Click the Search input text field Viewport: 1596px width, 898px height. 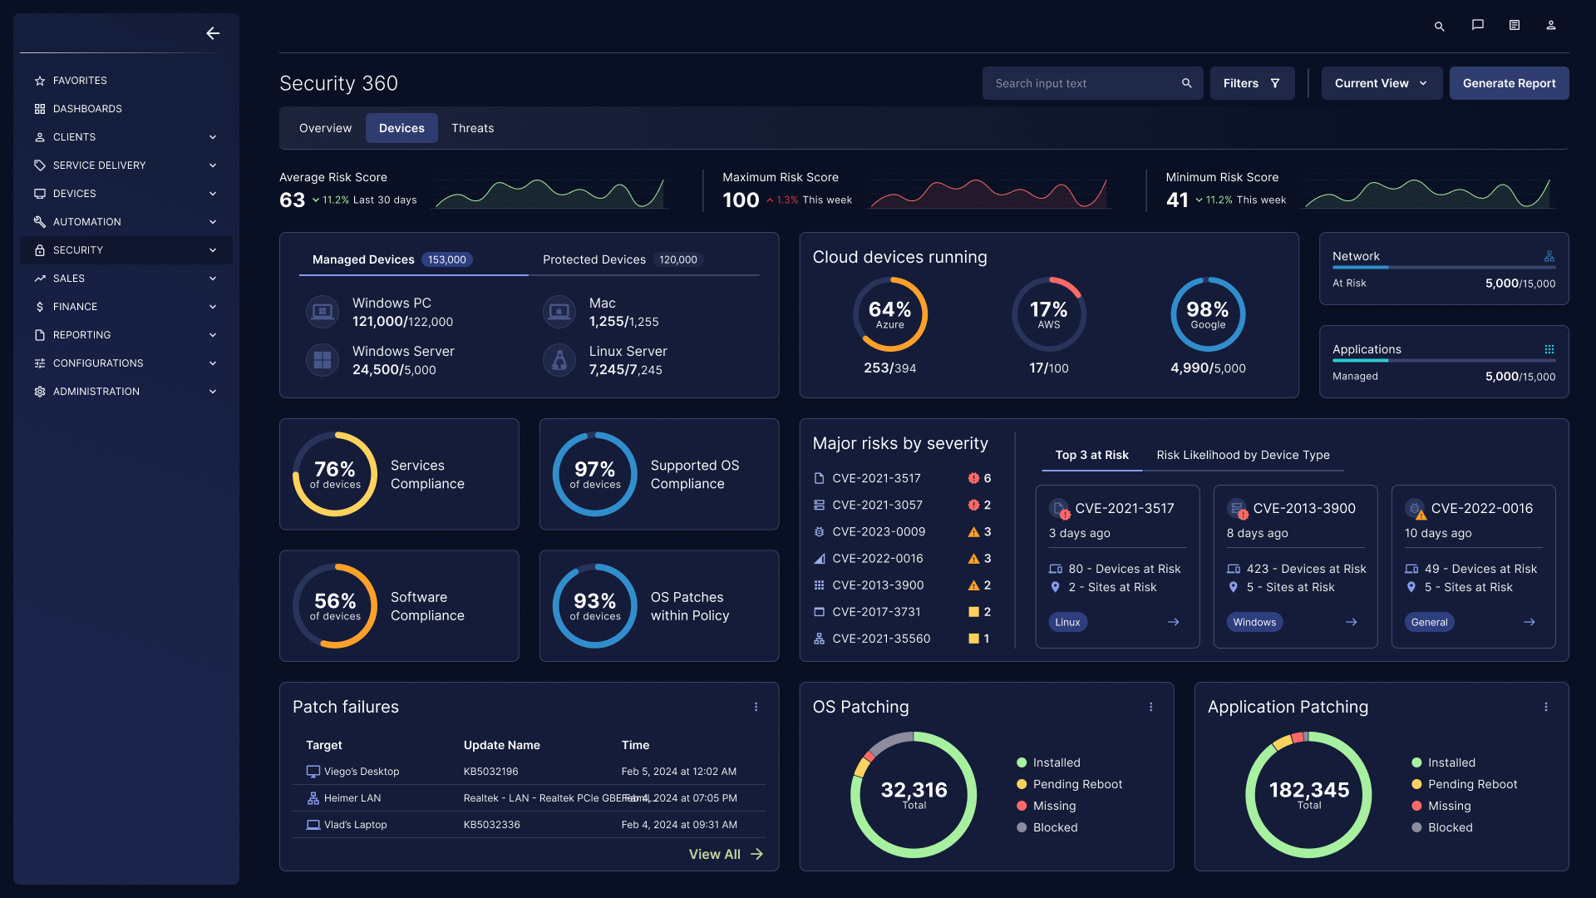tap(1081, 83)
